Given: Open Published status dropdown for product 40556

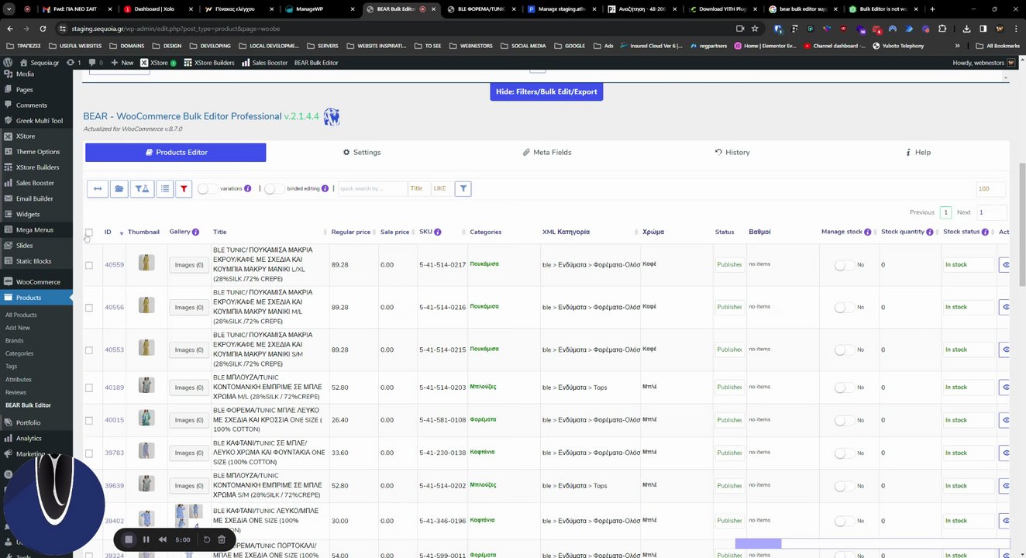Looking at the screenshot, I should click(729, 307).
